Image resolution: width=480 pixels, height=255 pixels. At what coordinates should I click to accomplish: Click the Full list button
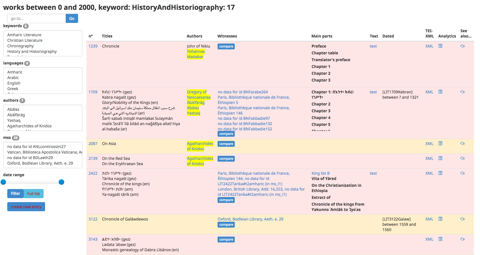tap(33, 194)
